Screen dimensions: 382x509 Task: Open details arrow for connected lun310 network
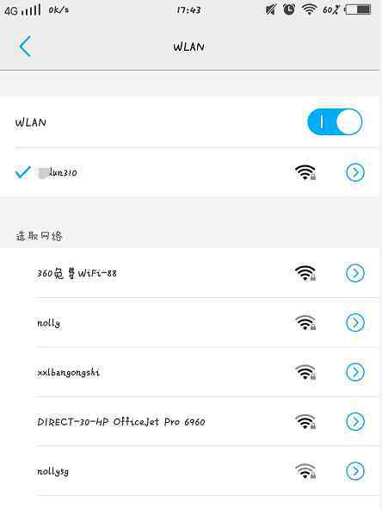click(x=355, y=172)
